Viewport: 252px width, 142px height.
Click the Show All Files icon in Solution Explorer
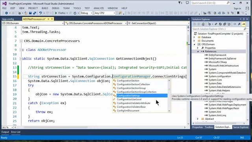229,24
